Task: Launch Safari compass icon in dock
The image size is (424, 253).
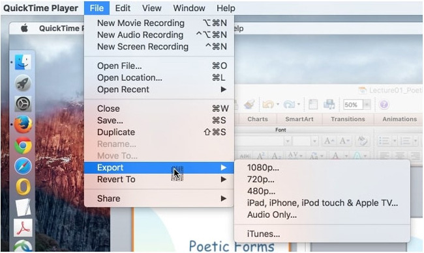Action: click(x=23, y=166)
